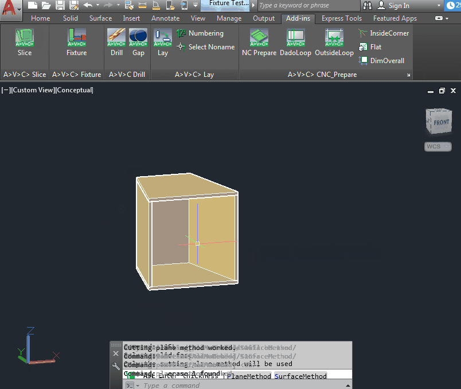
Task: Open the Featured Apps tab
Action: [395, 18]
